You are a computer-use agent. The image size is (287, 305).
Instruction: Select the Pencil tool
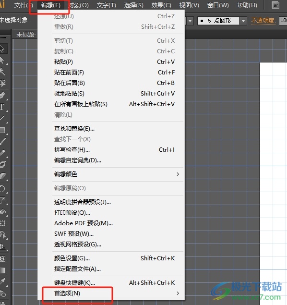[x=3, y=153]
